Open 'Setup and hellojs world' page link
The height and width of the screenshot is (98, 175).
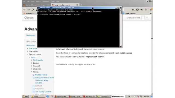44,80
